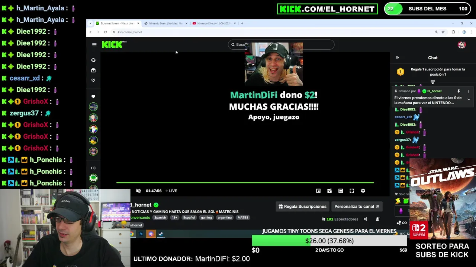Screen dimensions: 476x267
Task: Click the profile avatar in Kick header
Action: click(x=461, y=44)
